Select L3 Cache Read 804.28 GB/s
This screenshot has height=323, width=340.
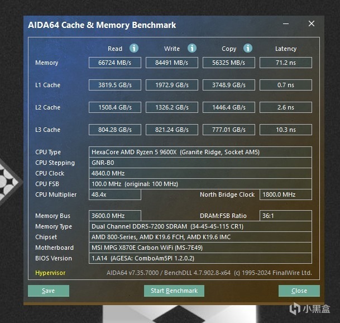point(115,130)
